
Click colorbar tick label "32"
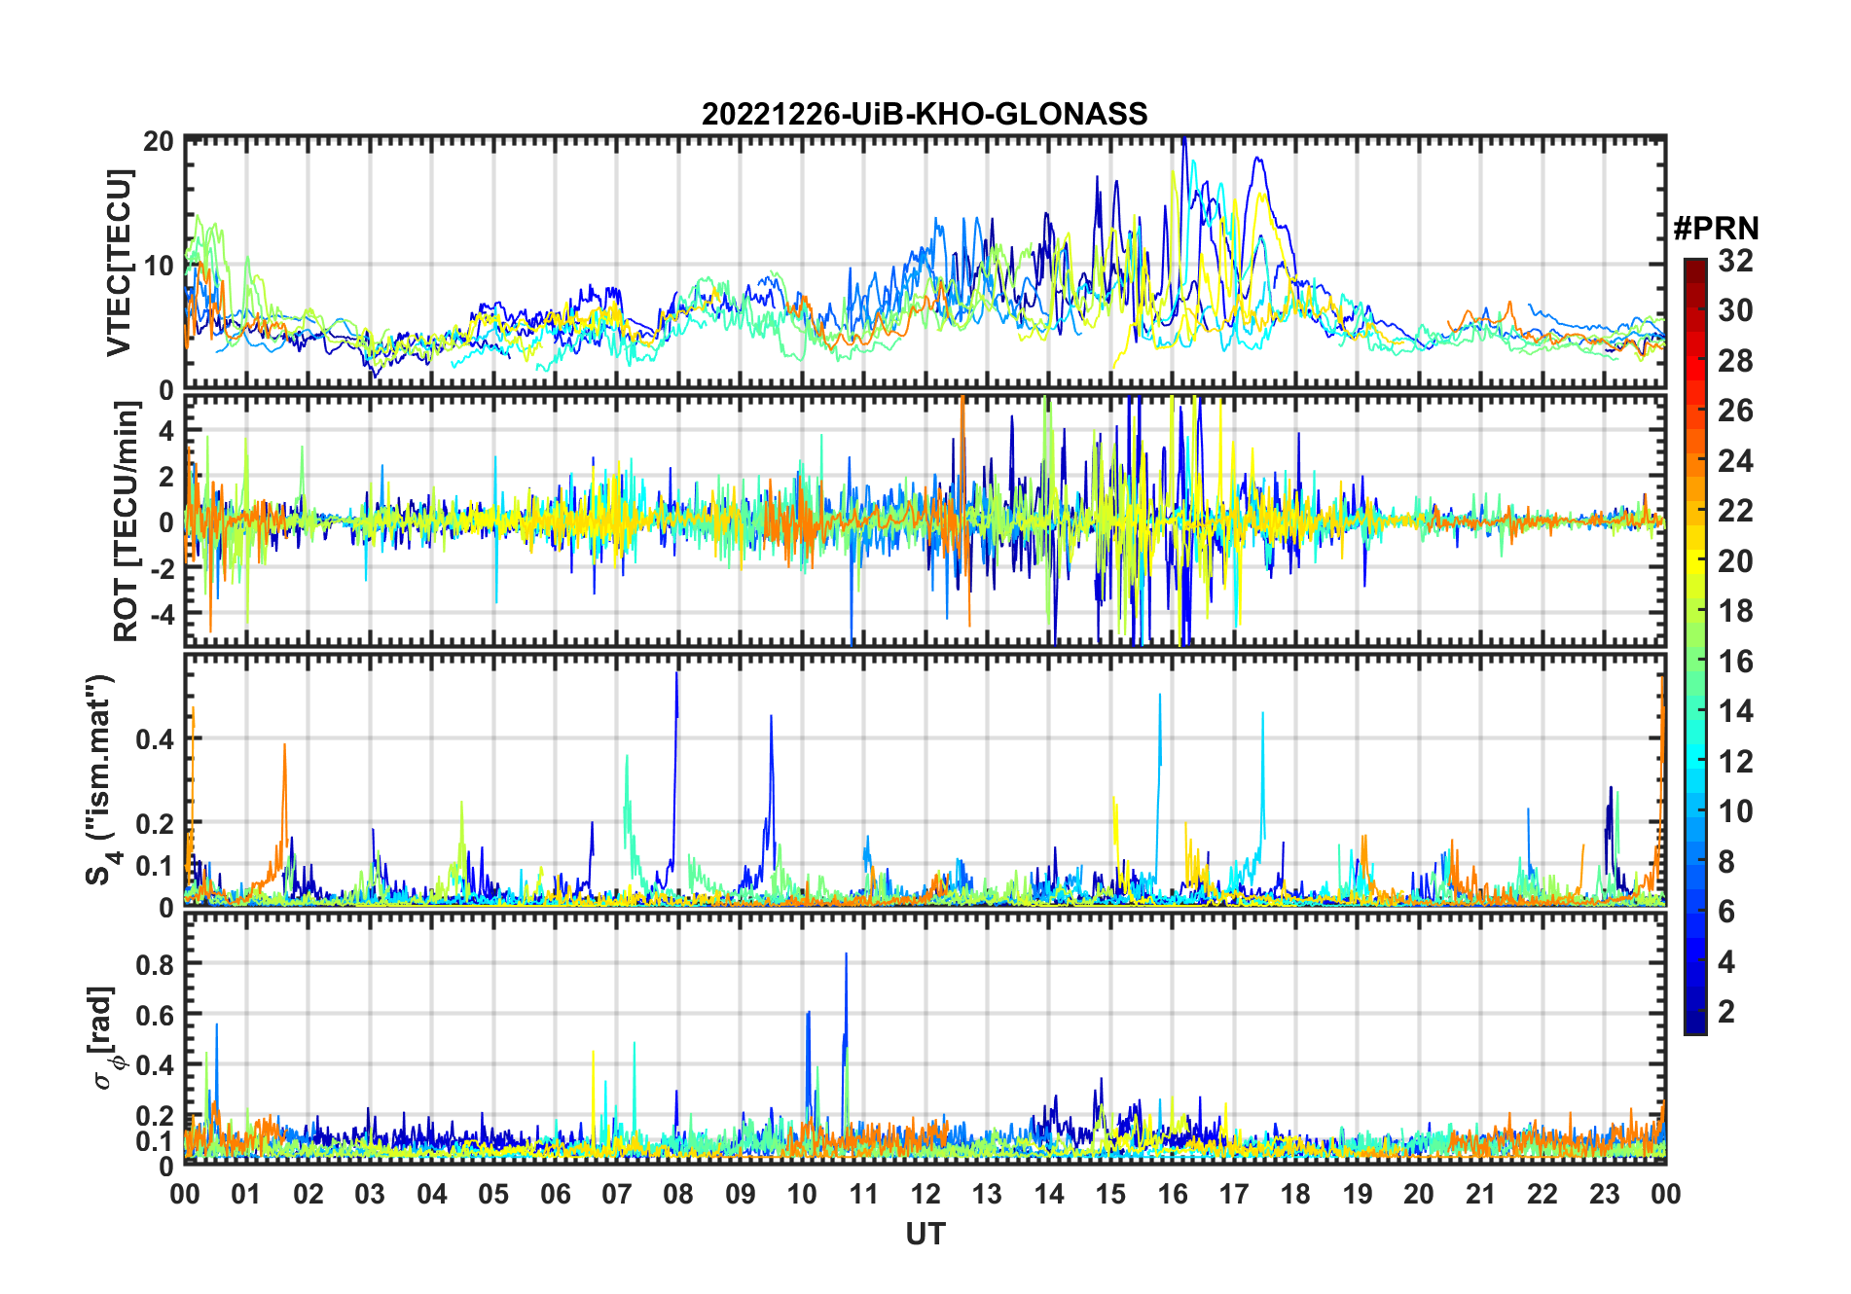coord(1735,261)
